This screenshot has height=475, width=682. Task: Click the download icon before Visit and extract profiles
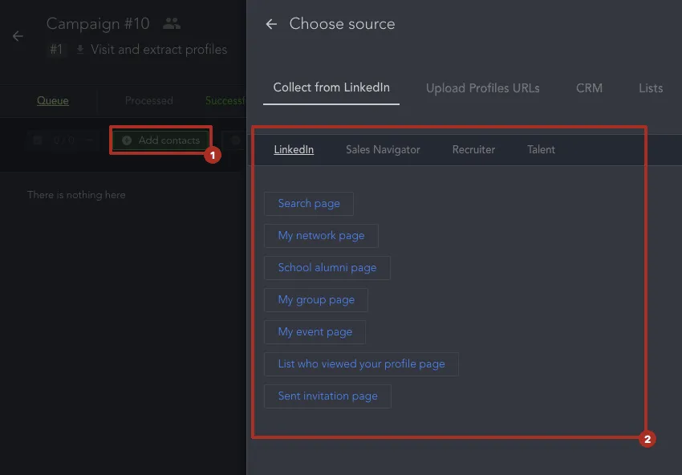tap(80, 50)
